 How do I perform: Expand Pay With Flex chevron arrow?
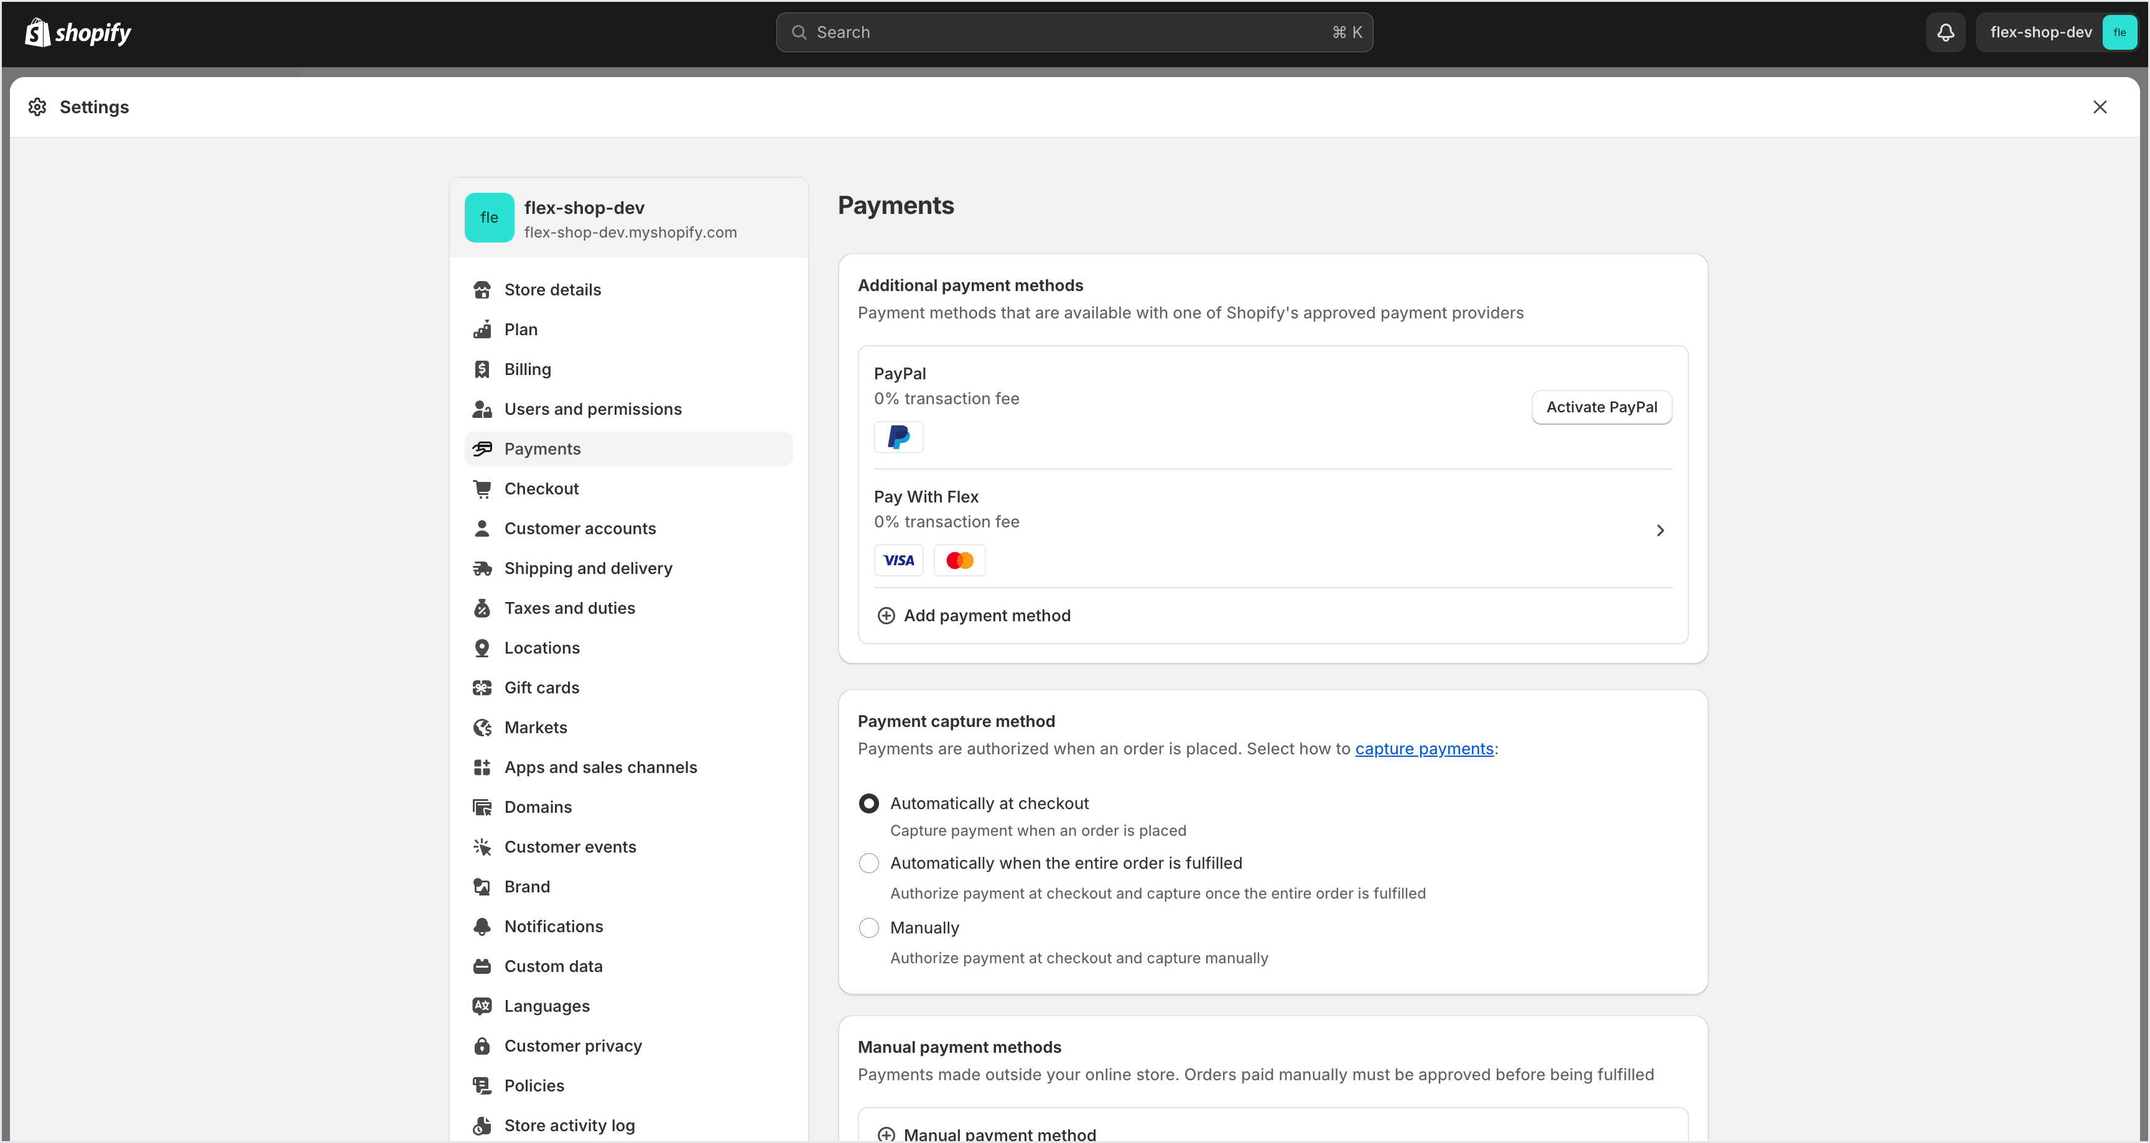(x=1660, y=530)
